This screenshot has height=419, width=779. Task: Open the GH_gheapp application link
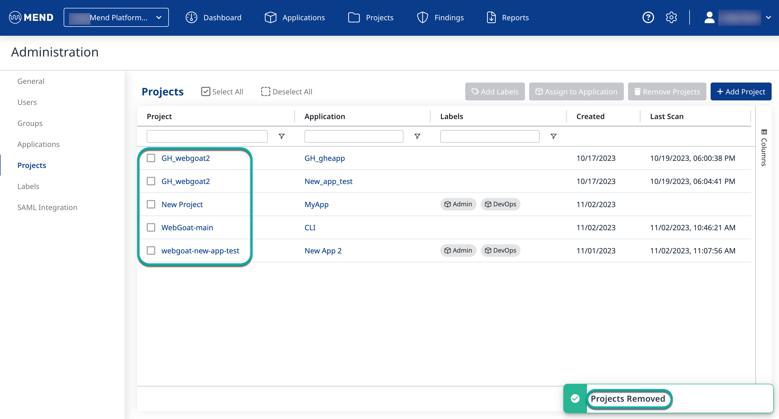pos(325,158)
